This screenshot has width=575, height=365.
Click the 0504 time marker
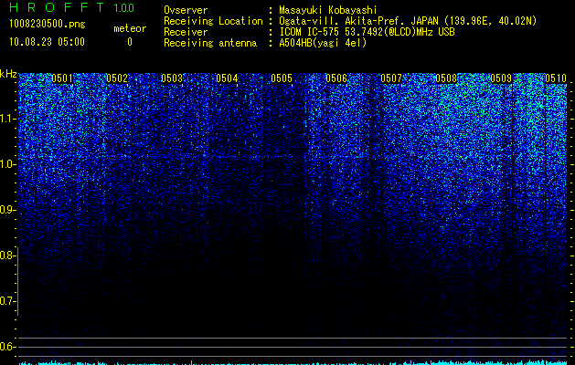coord(227,78)
